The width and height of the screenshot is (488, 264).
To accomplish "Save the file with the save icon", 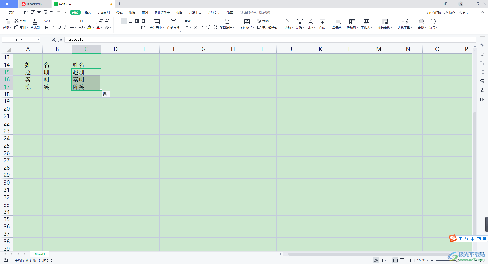I will point(26,12).
